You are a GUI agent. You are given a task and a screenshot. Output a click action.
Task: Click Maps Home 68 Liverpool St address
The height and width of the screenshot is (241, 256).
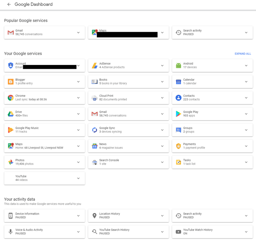coord(39,148)
